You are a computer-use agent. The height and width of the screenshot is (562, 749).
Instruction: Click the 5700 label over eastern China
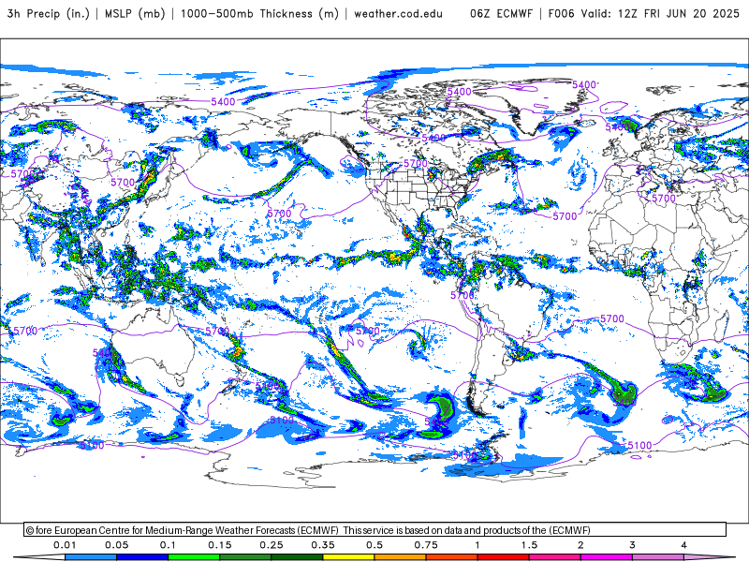(123, 183)
